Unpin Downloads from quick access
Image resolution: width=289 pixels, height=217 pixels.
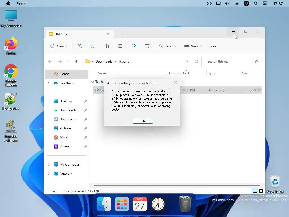click(86, 110)
